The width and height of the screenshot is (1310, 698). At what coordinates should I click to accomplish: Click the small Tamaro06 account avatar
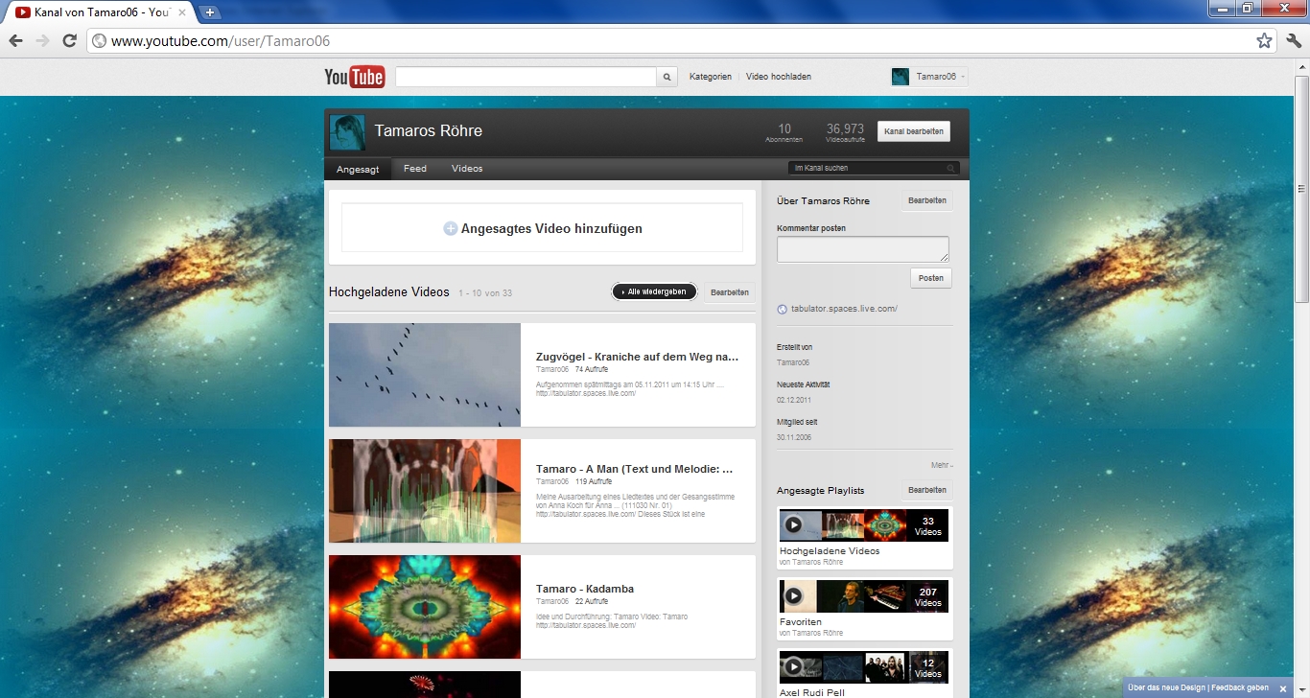coord(901,77)
